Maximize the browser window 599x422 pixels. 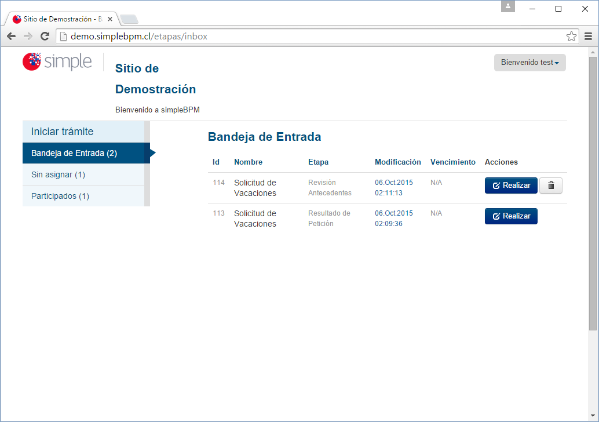[x=558, y=9]
